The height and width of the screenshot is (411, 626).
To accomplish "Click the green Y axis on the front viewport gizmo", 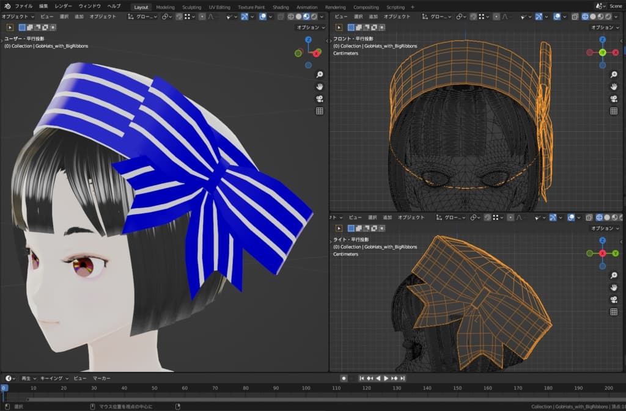I will pos(602,53).
